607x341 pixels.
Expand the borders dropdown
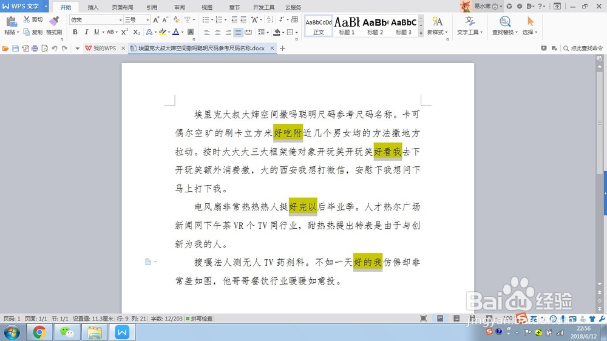[x=297, y=33]
